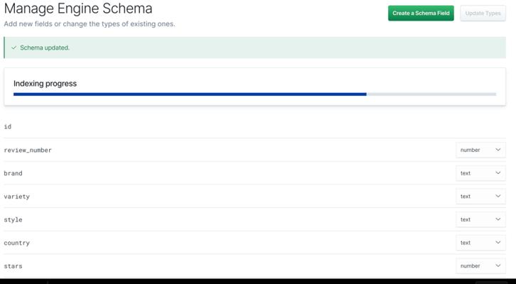
Task: Expand the country field type dropdown
Action: tap(480, 243)
